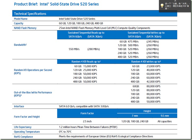Click the 'Capacity' row label
This screenshot has width=192, height=140.
[19, 23]
